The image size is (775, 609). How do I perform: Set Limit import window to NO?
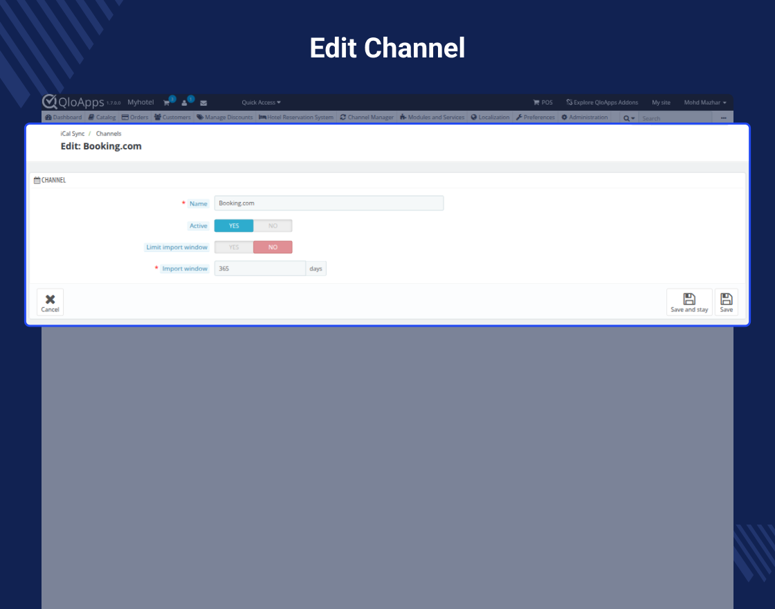[x=273, y=247]
